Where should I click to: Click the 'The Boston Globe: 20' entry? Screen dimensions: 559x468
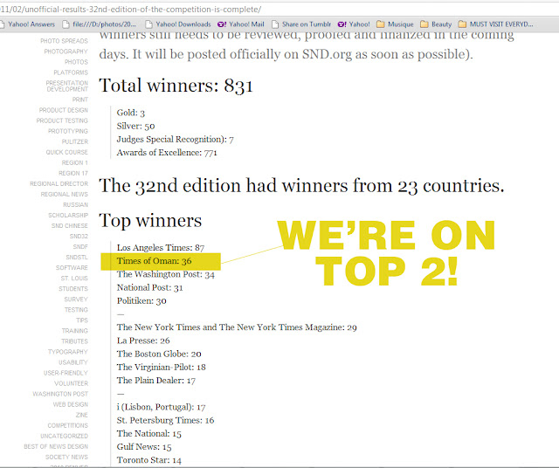159,354
